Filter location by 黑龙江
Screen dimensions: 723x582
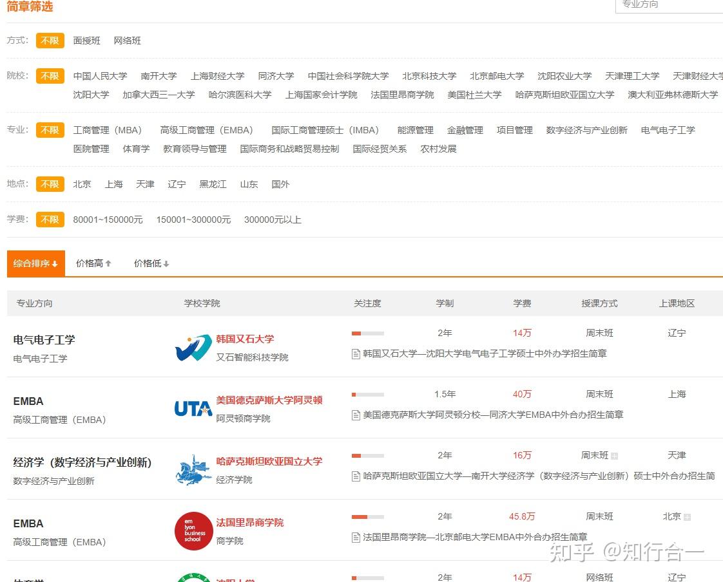[x=213, y=184]
